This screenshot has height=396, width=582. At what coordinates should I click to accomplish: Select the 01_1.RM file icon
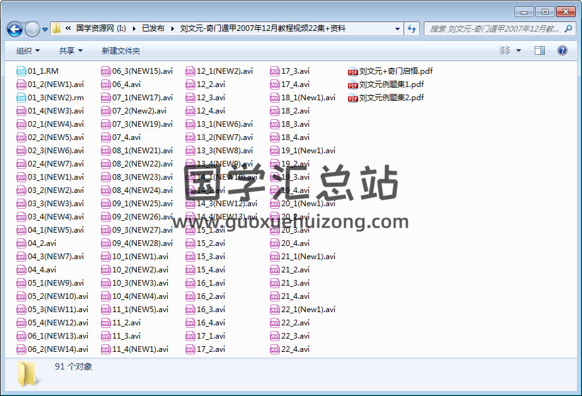click(21, 71)
